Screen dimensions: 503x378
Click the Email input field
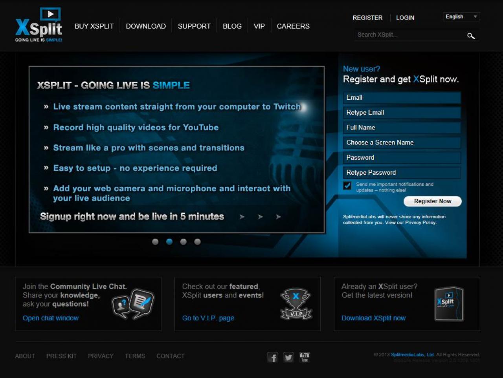point(402,98)
